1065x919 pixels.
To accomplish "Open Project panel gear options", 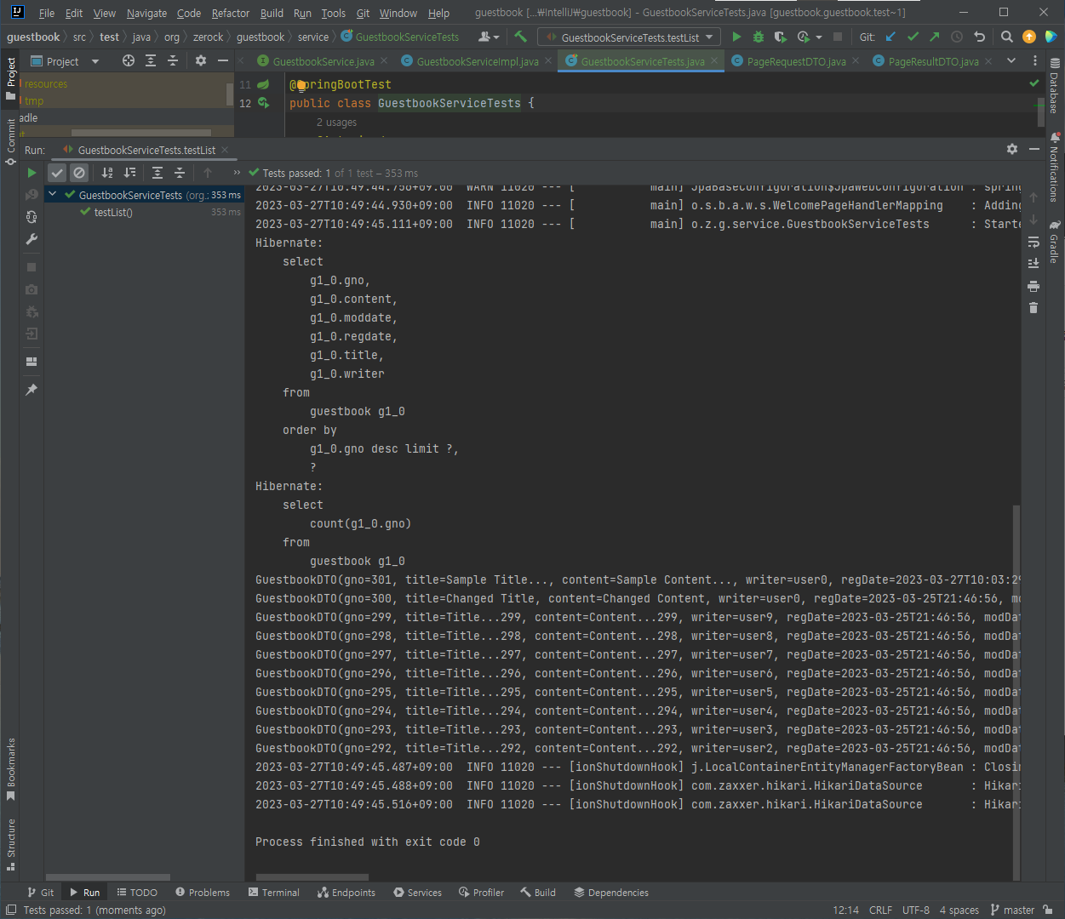I will [201, 60].
